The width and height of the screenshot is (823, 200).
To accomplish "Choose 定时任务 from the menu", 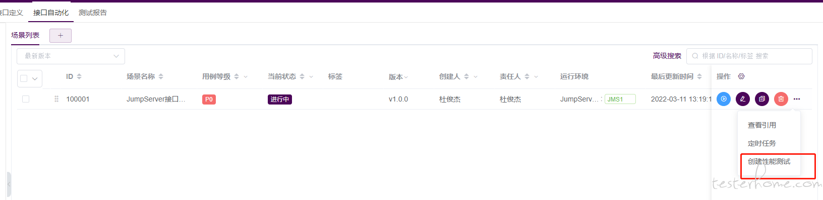I will (762, 143).
